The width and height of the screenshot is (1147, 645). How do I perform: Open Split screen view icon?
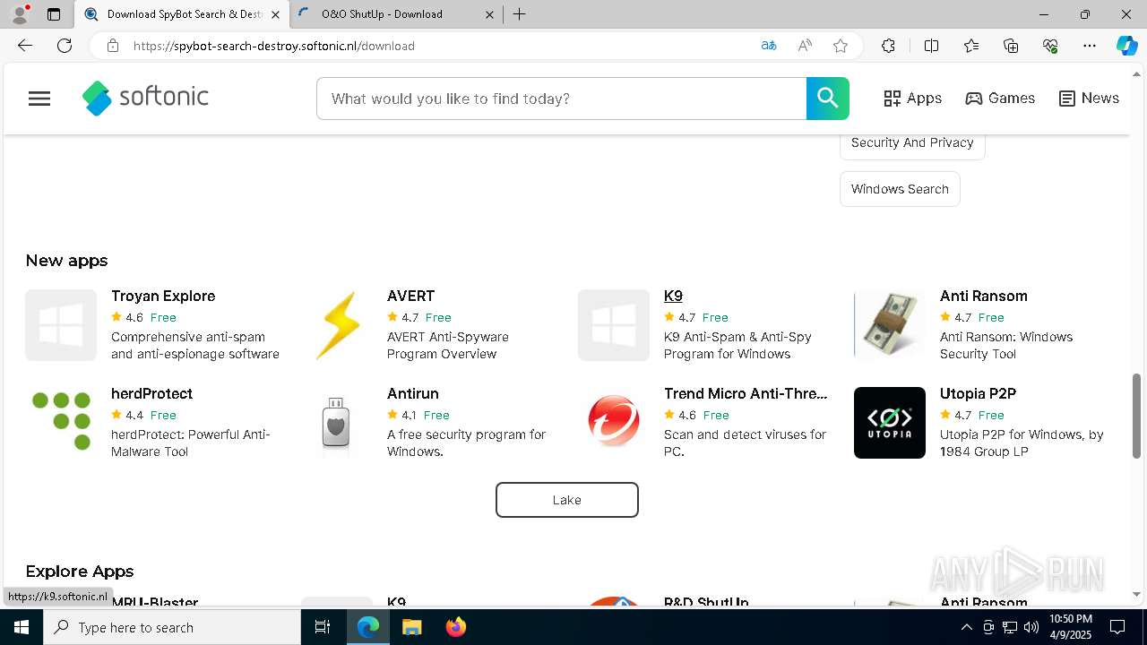(931, 46)
